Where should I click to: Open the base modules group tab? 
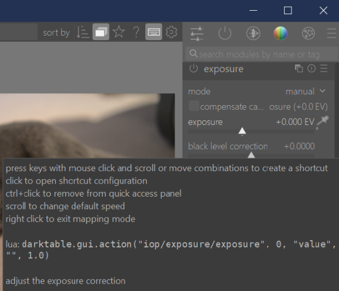pyautogui.click(x=253, y=33)
